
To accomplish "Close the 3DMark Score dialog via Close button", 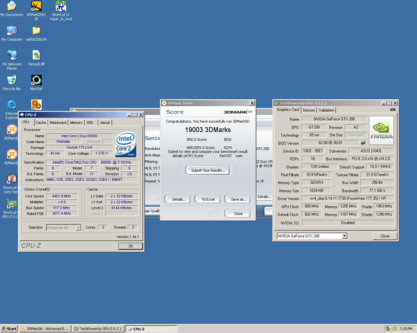I will [238, 214].
